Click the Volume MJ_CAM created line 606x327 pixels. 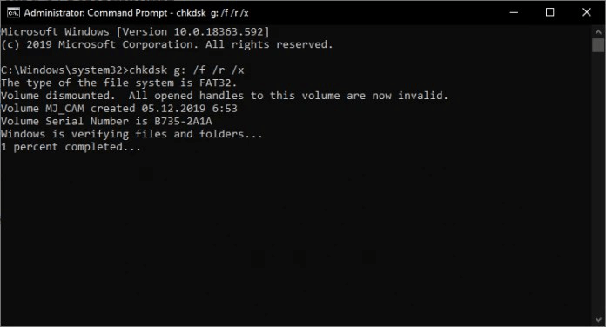tap(119, 109)
